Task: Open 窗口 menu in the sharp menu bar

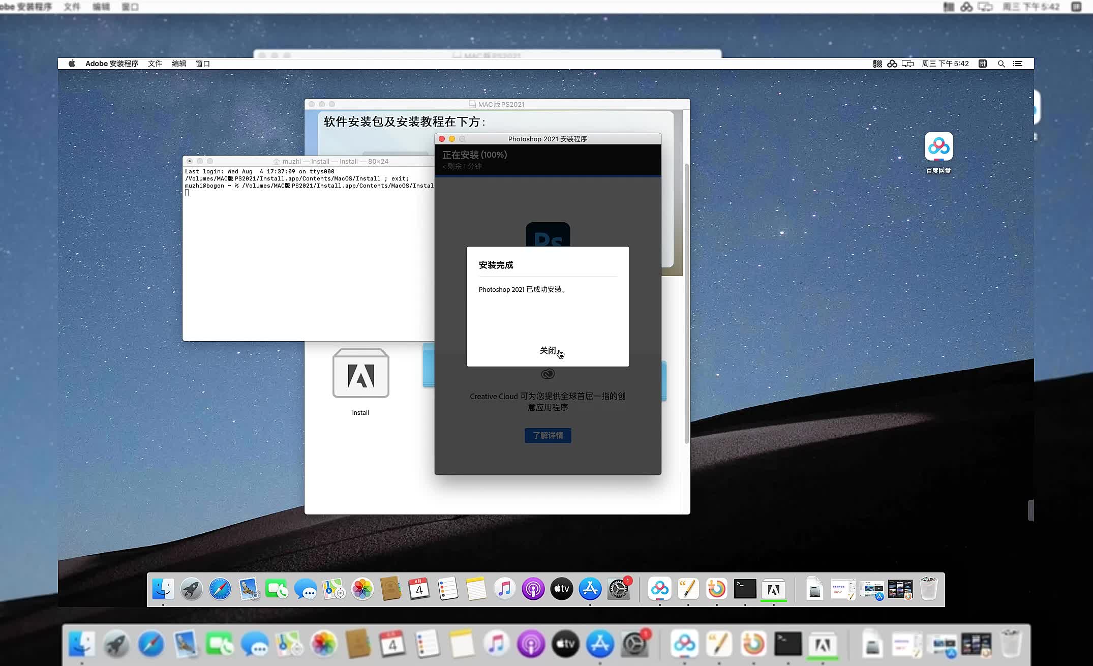Action: (x=202, y=64)
